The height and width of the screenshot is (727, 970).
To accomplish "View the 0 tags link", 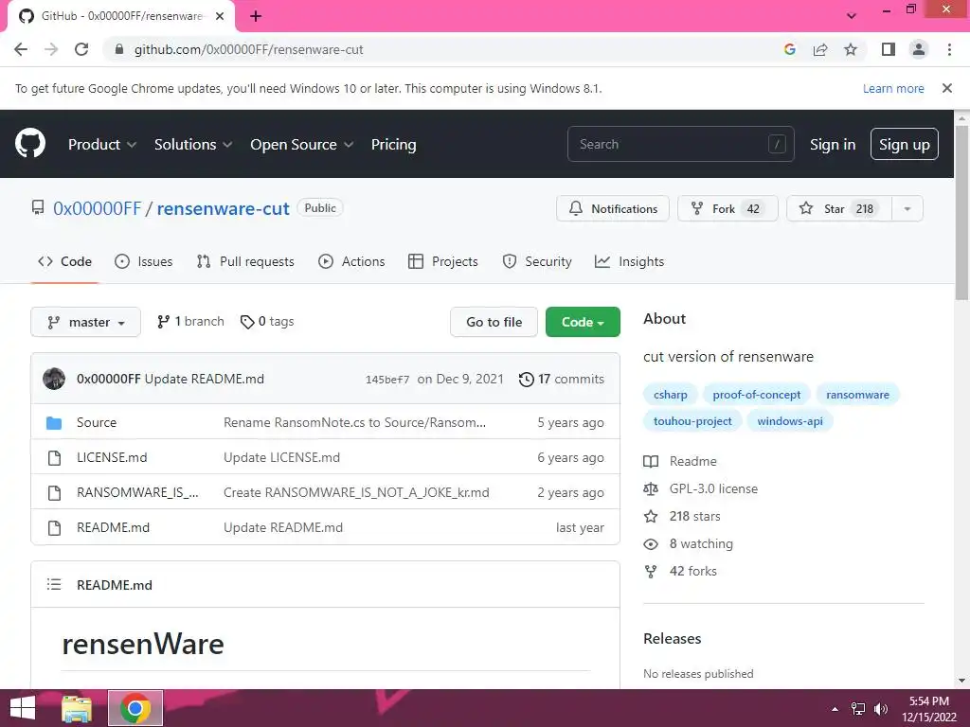I will (267, 322).
